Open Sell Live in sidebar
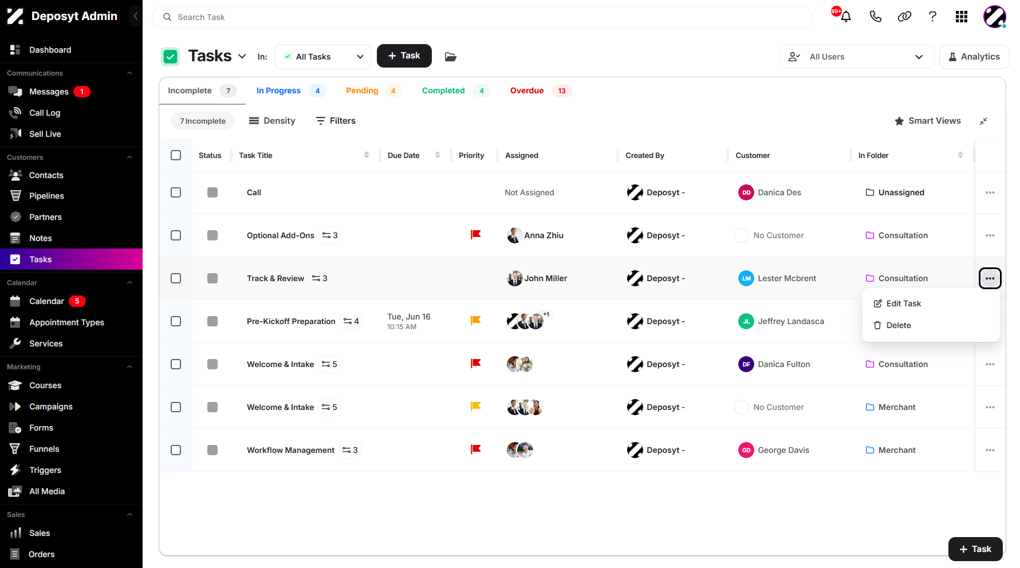Viewport: 1020px width, 568px height. tap(45, 134)
